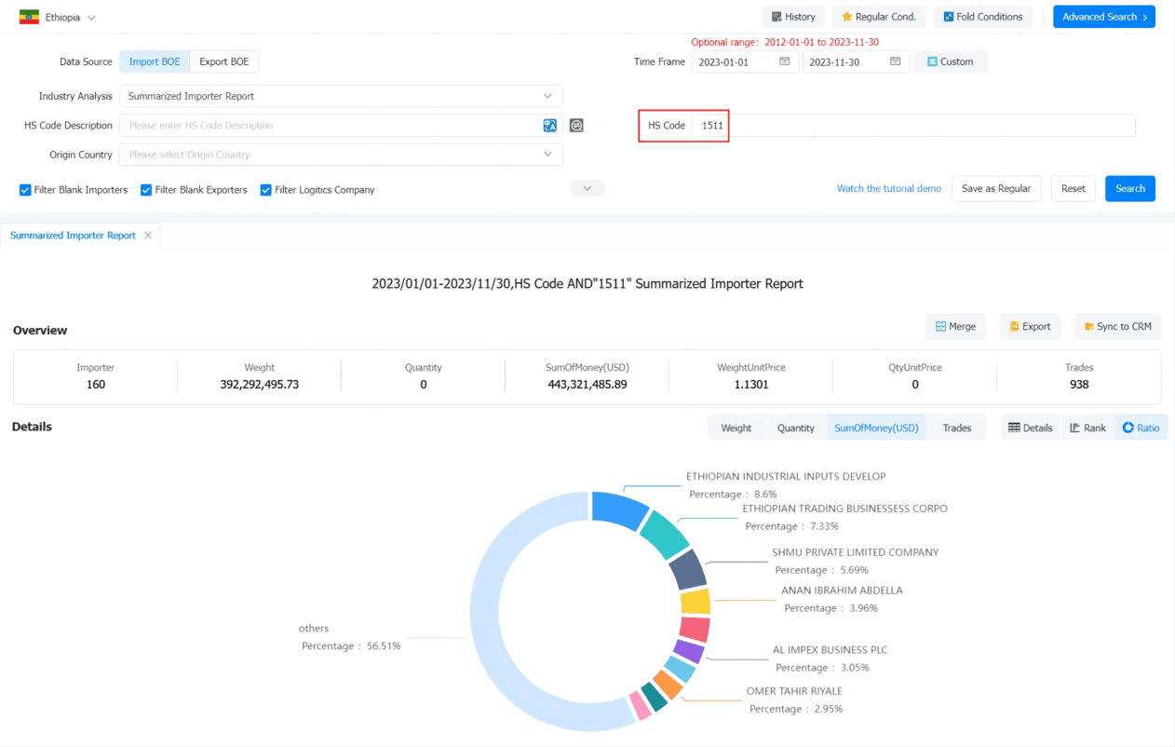This screenshot has width=1175, height=747.
Task: Click Save as Regular button
Action: pos(996,188)
